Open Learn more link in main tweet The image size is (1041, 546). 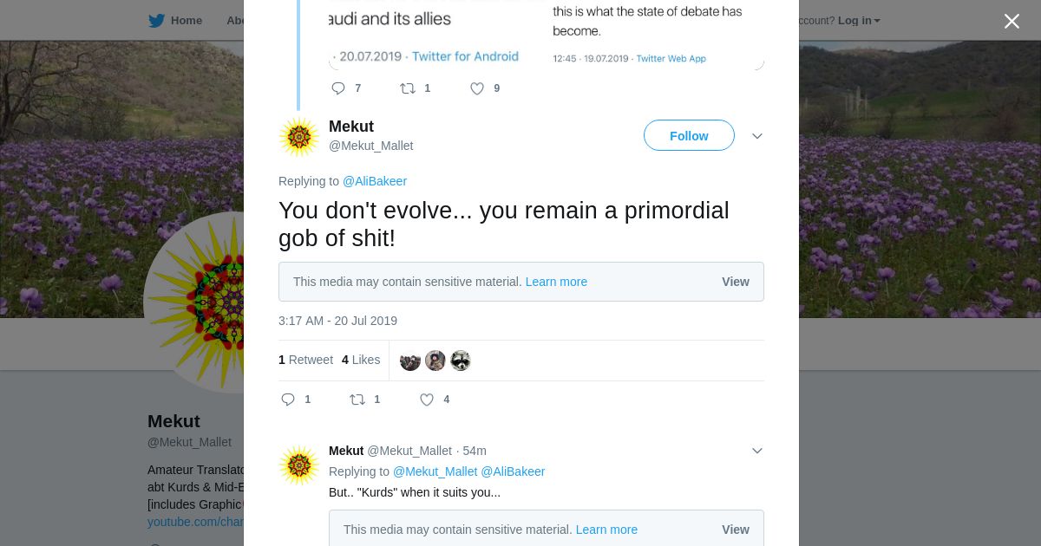[556, 282]
